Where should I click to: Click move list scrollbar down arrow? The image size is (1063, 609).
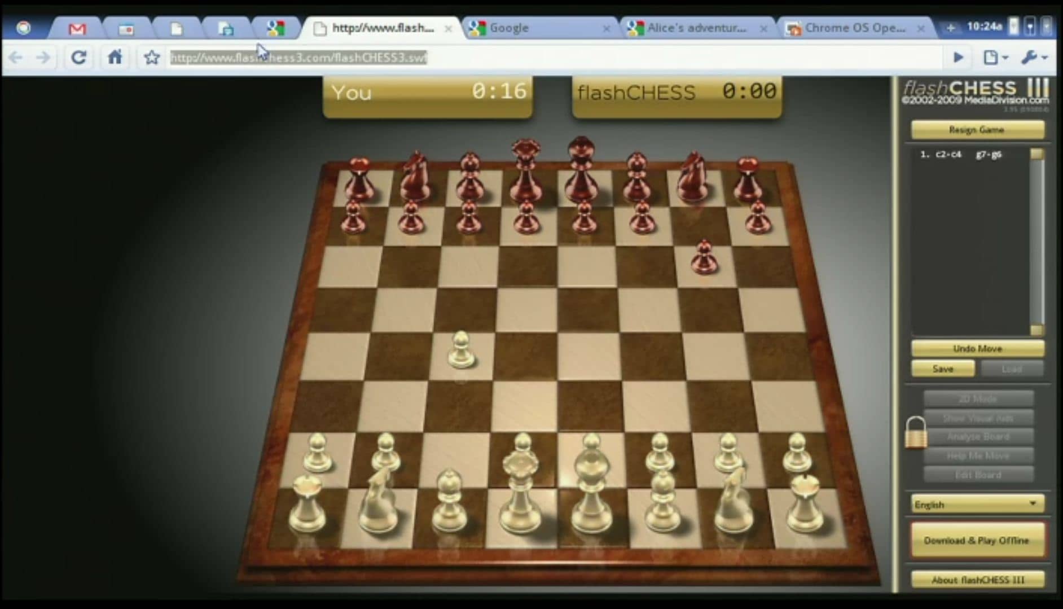click(x=1036, y=330)
